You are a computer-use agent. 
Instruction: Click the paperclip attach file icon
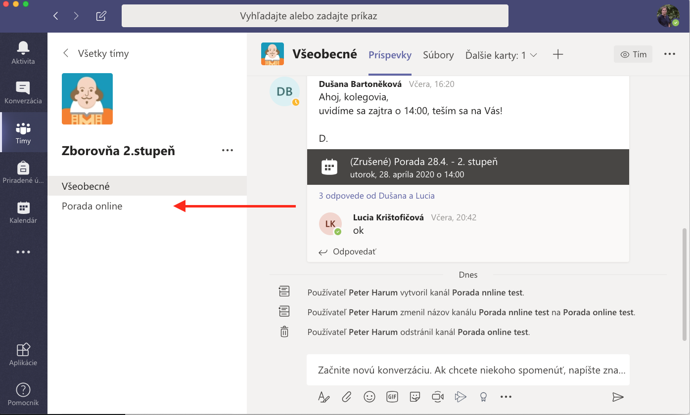pyautogui.click(x=347, y=396)
